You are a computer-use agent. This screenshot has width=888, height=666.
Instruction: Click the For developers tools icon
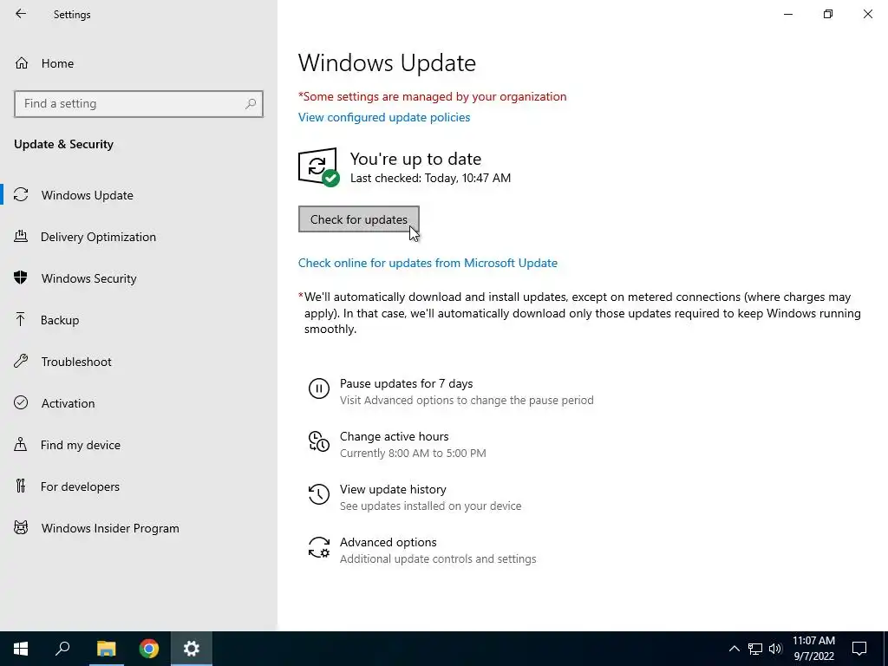point(21,486)
